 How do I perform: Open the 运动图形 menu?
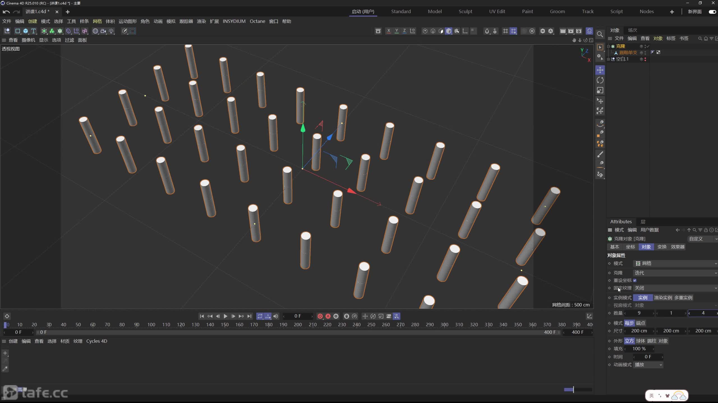tap(128, 21)
